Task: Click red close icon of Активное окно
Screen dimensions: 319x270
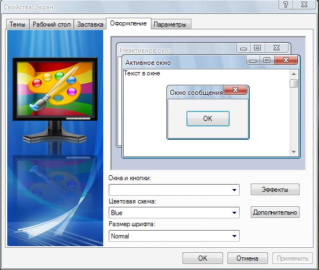Action: pyautogui.click(x=286, y=60)
